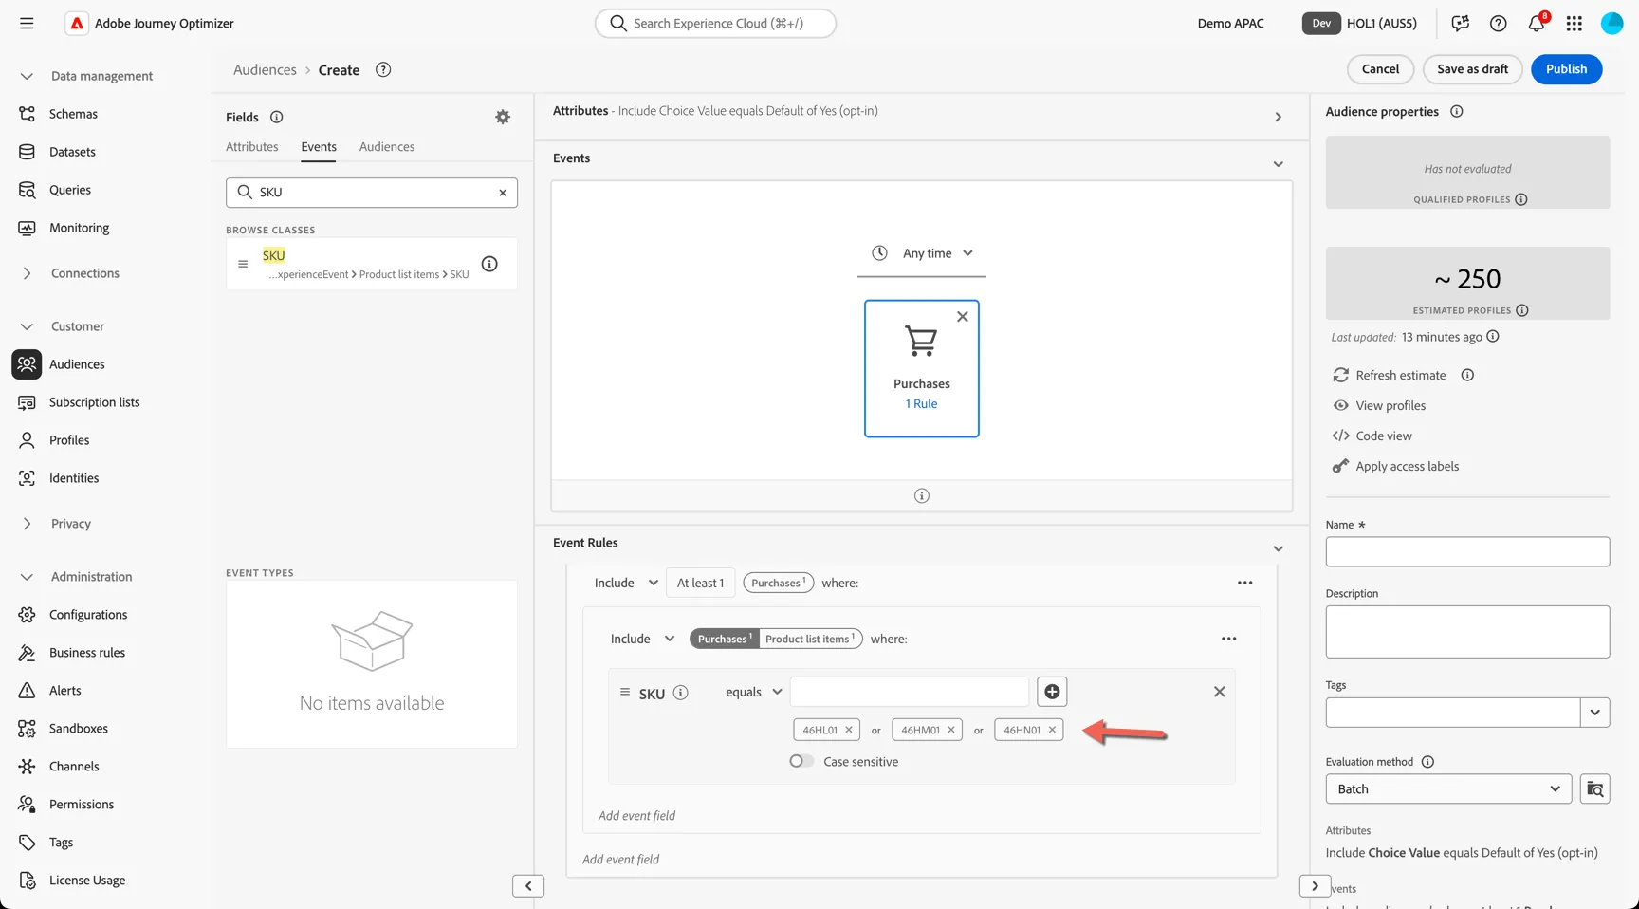The image size is (1639, 909).
Task: Switch to the Attributes fields tab
Action: (252, 147)
